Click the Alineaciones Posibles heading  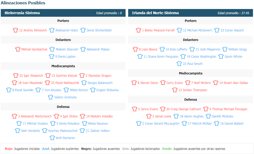tap(23, 3)
